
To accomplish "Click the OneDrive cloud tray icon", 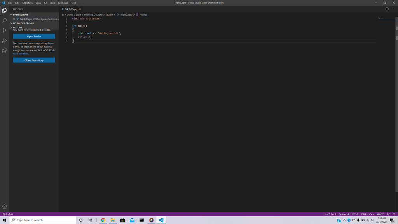I will [x=354, y=220].
